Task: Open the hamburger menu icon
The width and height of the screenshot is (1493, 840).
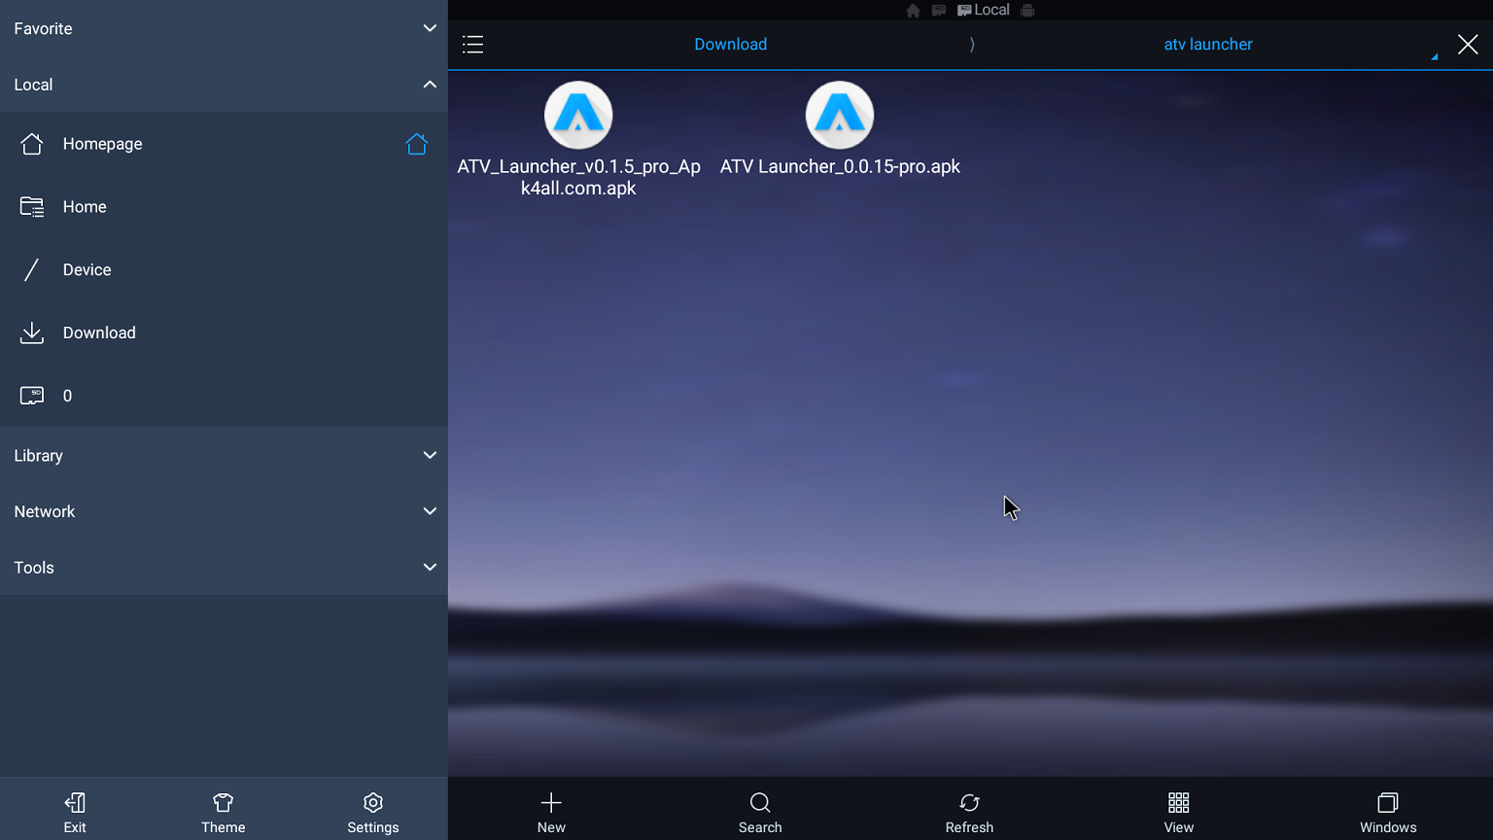Action: coord(472,45)
